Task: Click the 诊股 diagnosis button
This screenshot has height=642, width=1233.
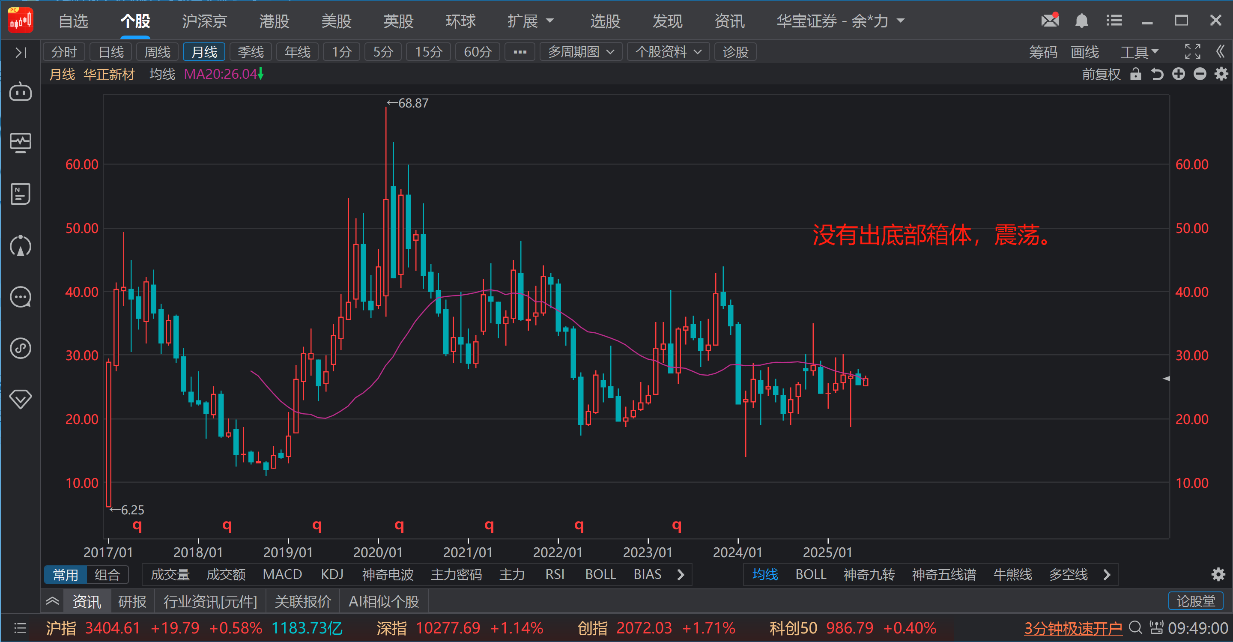Action: [735, 52]
